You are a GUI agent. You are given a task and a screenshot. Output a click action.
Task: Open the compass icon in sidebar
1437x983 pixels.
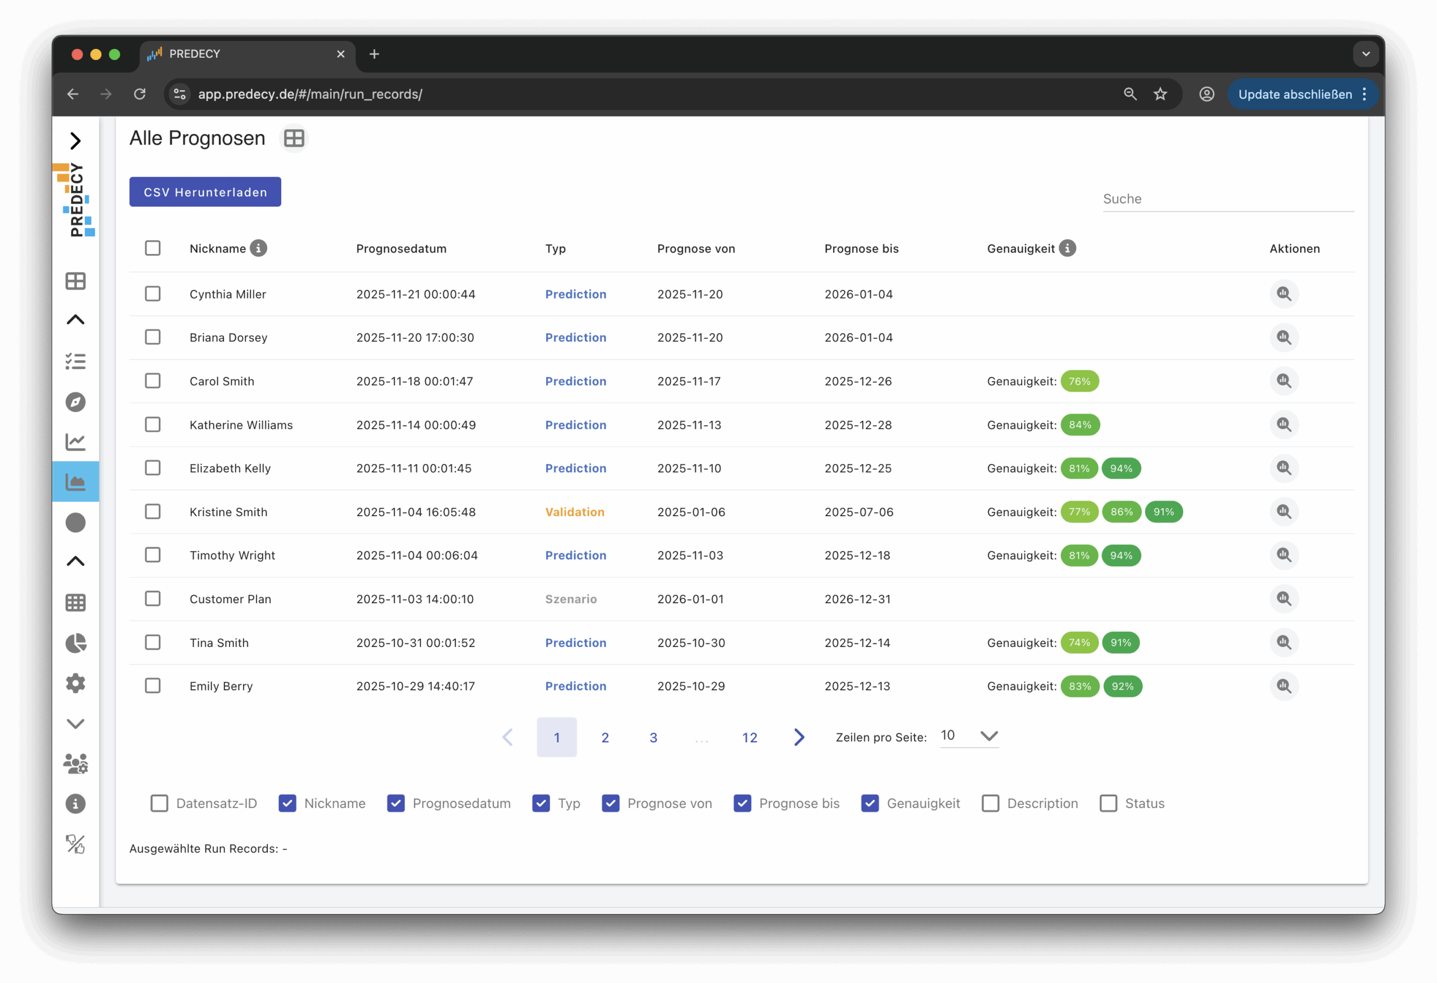(75, 402)
